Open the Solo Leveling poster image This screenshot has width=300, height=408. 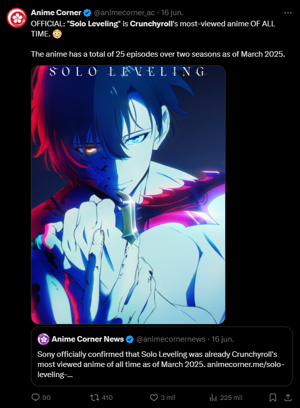[x=128, y=194]
